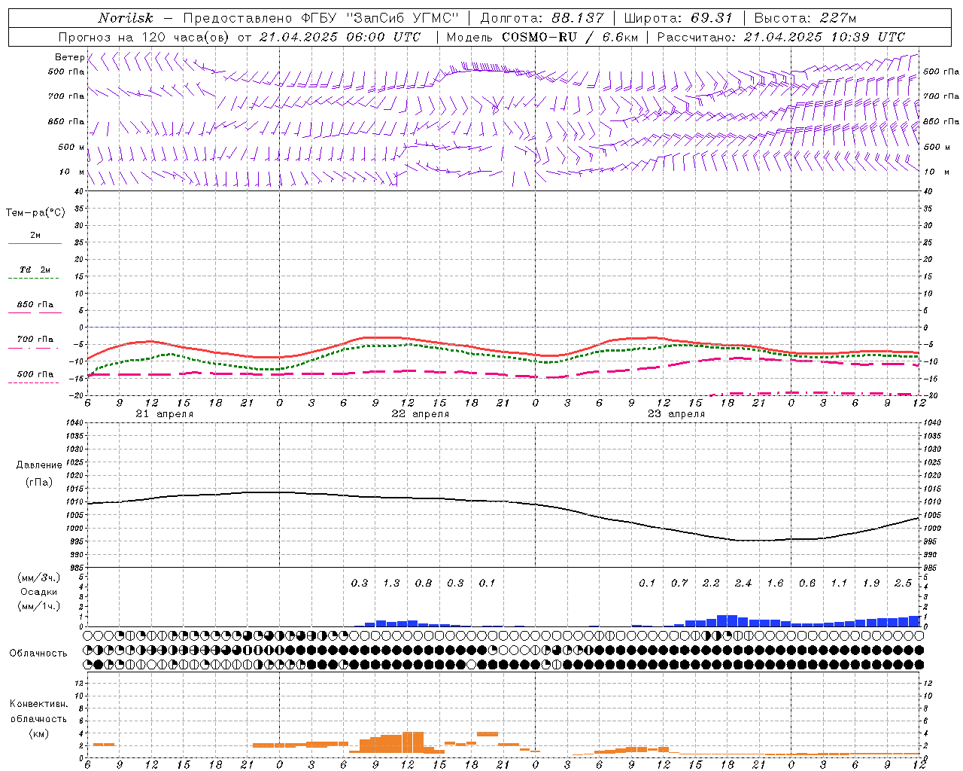This screenshot has width=963, height=771.
Task: Click the "22 апреля" date label
Action: point(421,414)
